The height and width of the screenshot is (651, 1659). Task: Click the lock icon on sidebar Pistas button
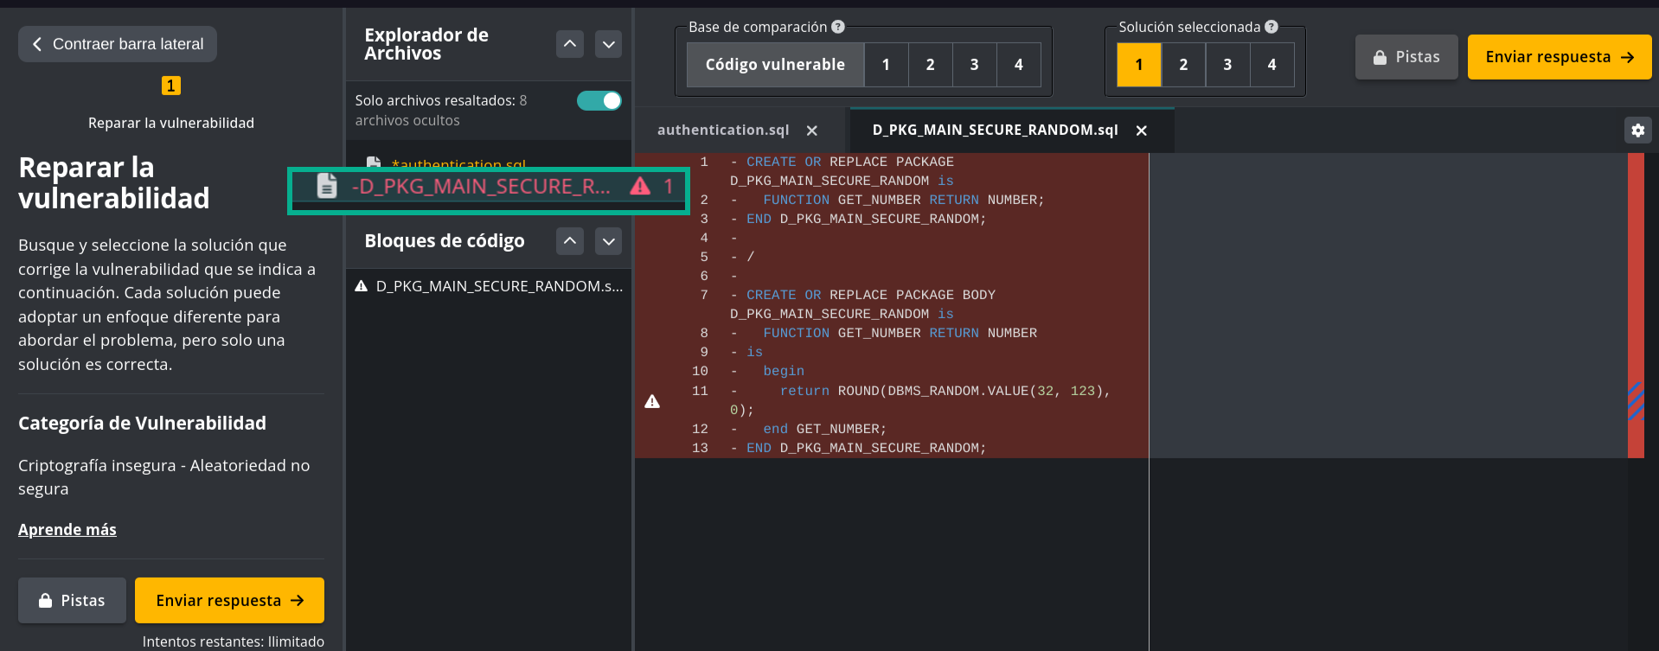point(46,600)
